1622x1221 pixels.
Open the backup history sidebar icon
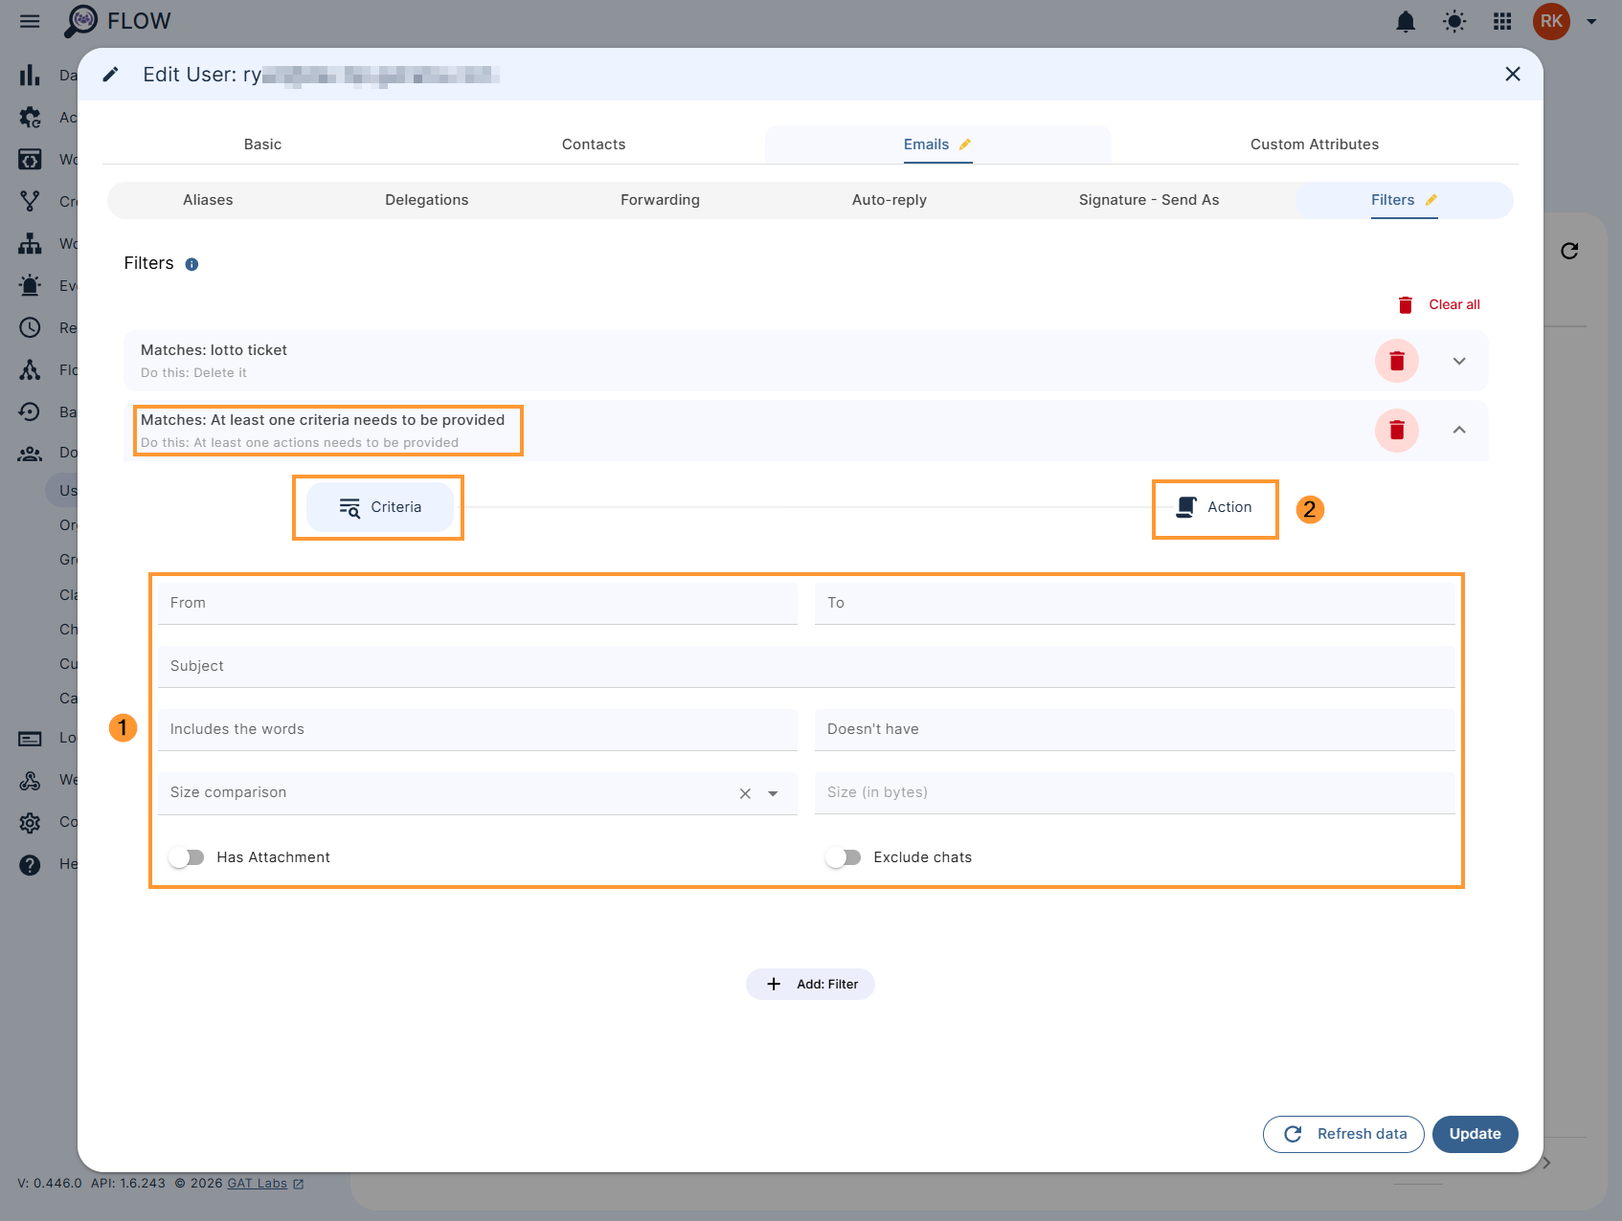point(30,411)
